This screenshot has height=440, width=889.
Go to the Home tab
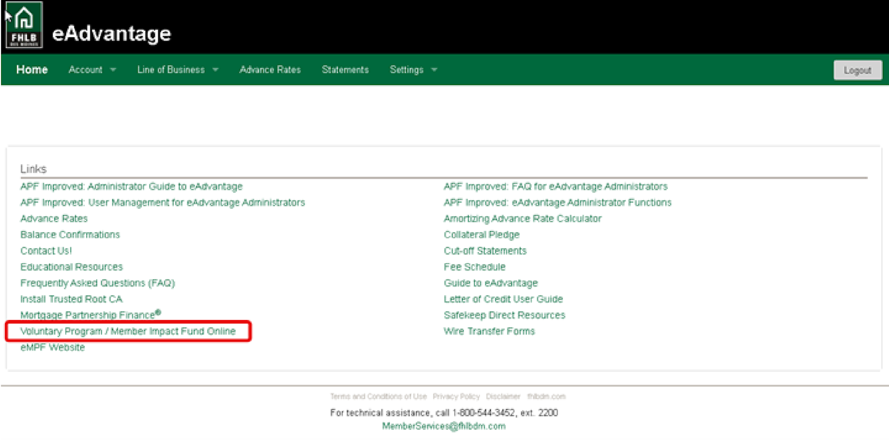(x=32, y=69)
